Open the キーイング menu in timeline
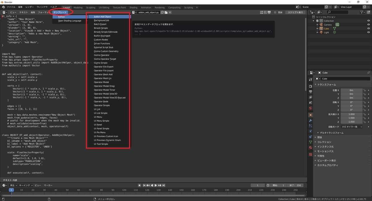The height and width of the screenshot is (201, 372). (25, 185)
